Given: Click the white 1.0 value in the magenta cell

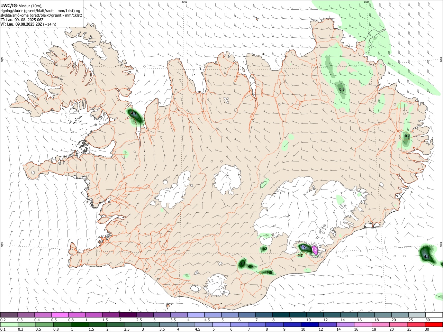Looking at the screenshot, I should (x=314, y=249).
